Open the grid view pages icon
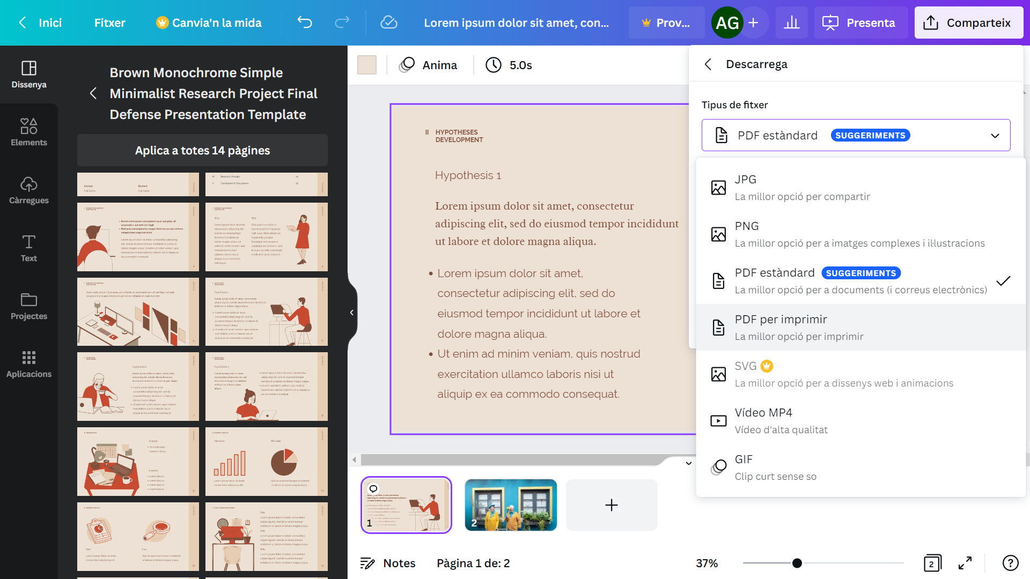Screen dimensions: 1030x579 932,563
